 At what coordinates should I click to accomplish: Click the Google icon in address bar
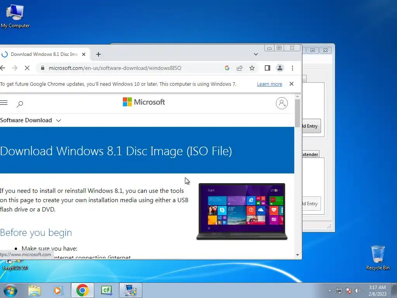tap(227, 68)
